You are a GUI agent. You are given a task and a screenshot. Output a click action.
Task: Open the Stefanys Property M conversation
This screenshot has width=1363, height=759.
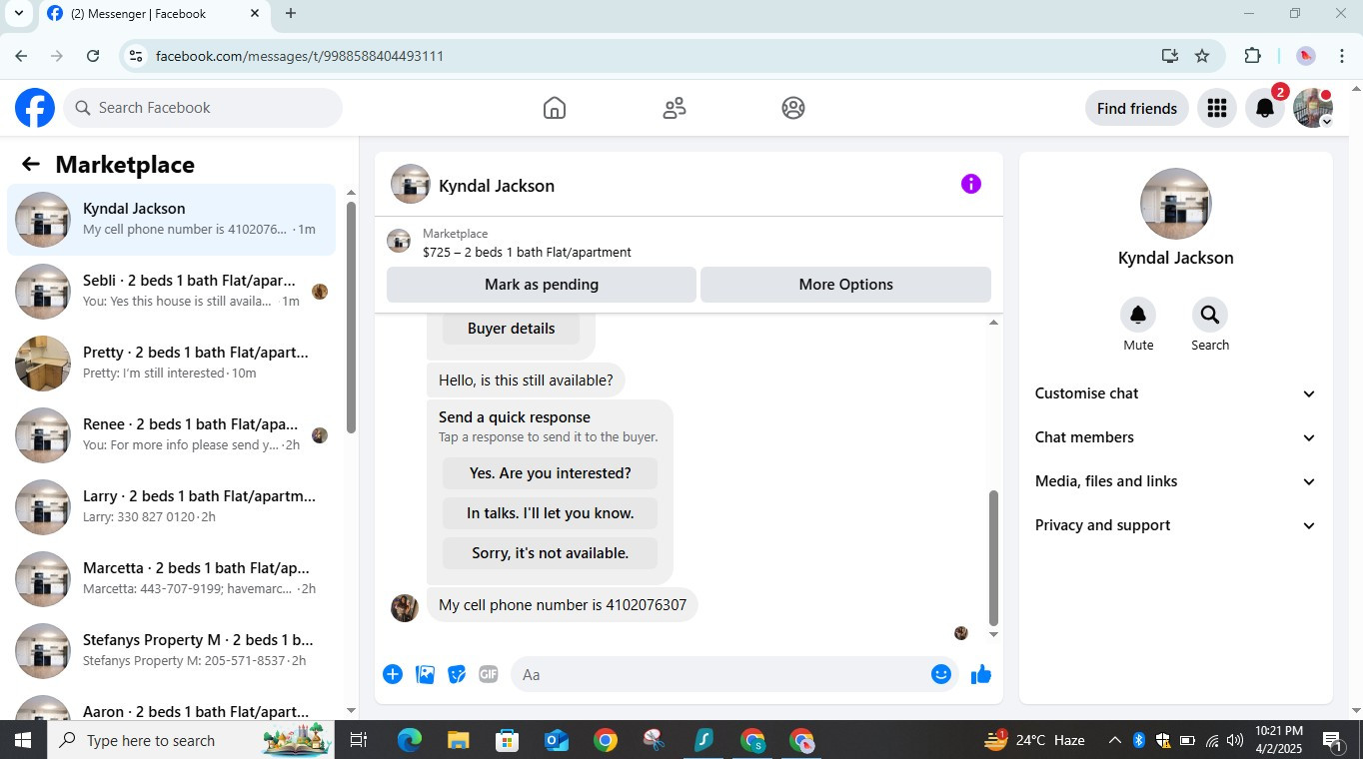coord(172,651)
